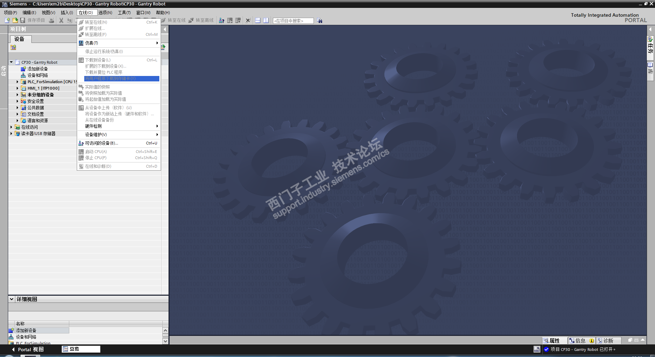
Task: Click the yellow info badge on 信息 tab
Action: 592,341
